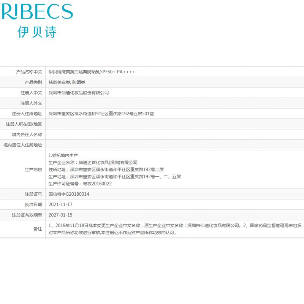Select 生产地址 line ending 一、二、五层
304x304 pixels.
click(x=115, y=177)
